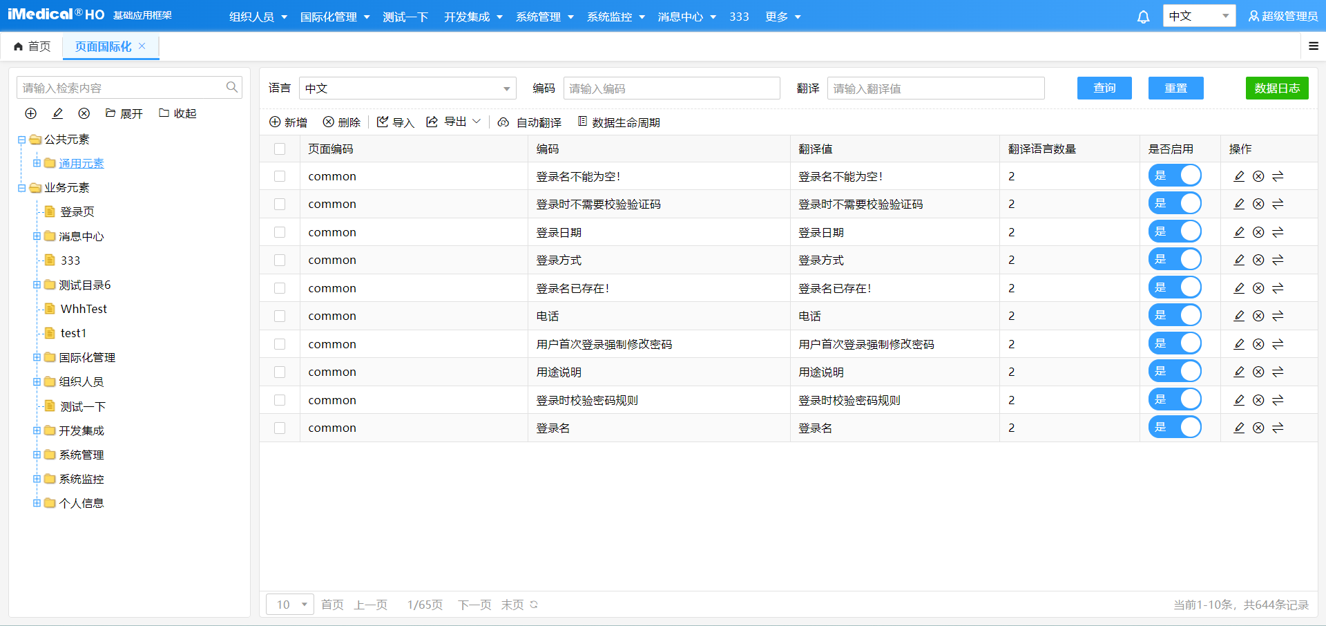Open the 组织人员 top menu
The height and width of the screenshot is (626, 1326).
point(258,17)
